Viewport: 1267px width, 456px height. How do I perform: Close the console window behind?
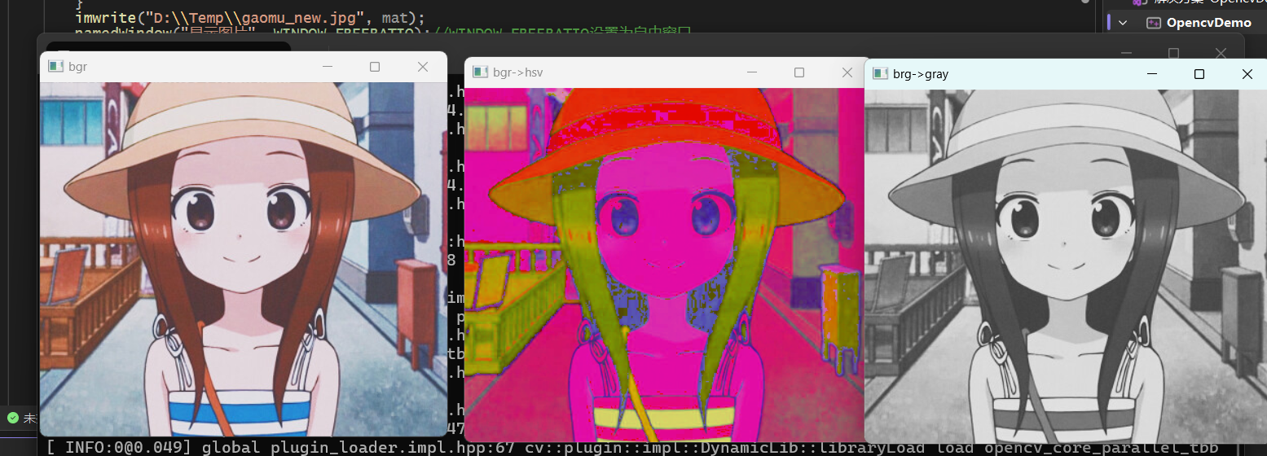pos(1221,53)
